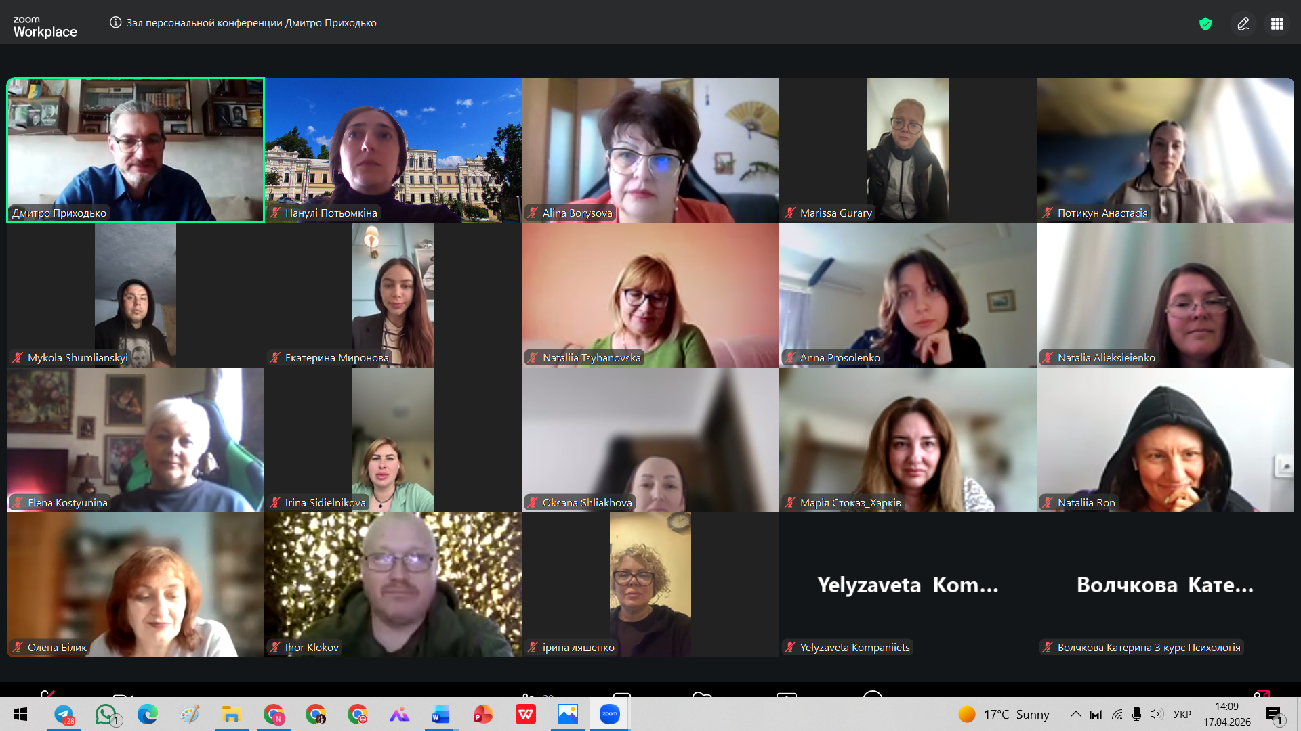Toggle the microphone tray icon
The height and width of the screenshot is (731, 1301).
1136,714
